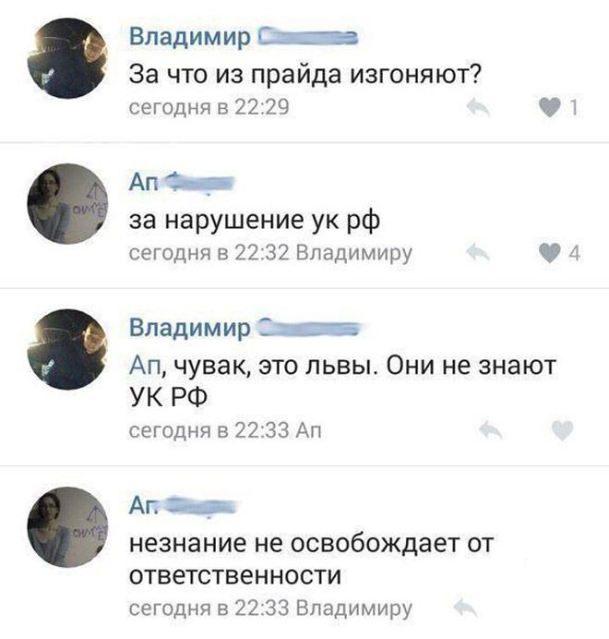Click 'Владимиру' reply reference beside 22:32
The image size is (609, 639).
[353, 253]
